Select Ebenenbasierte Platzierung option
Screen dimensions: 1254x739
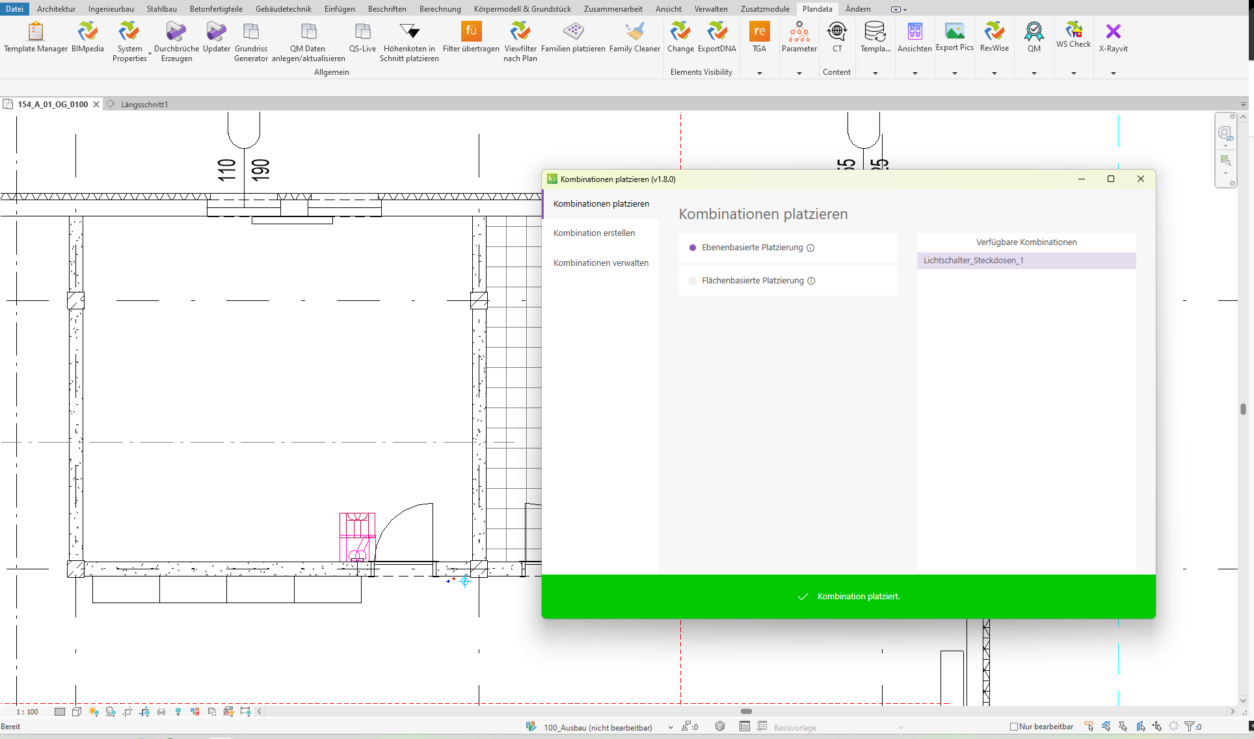pyautogui.click(x=693, y=248)
